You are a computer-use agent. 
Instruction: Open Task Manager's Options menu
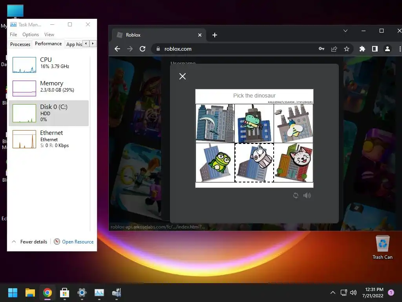pos(31,35)
